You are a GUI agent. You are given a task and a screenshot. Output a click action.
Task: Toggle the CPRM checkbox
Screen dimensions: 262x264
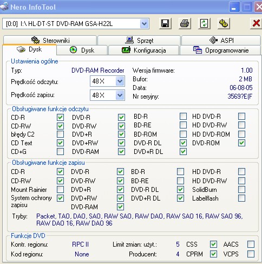click(213, 254)
